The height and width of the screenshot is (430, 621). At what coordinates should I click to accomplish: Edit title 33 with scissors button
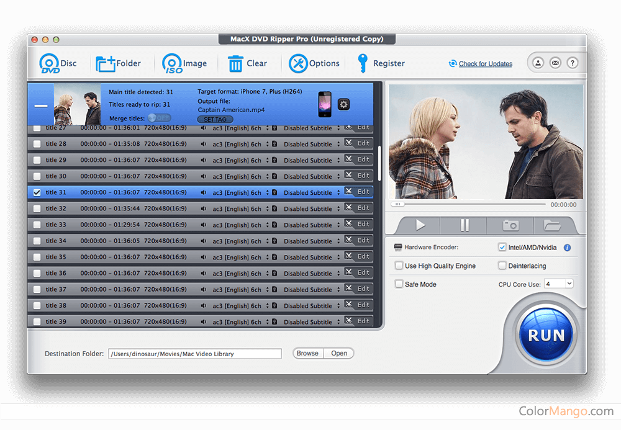358,224
